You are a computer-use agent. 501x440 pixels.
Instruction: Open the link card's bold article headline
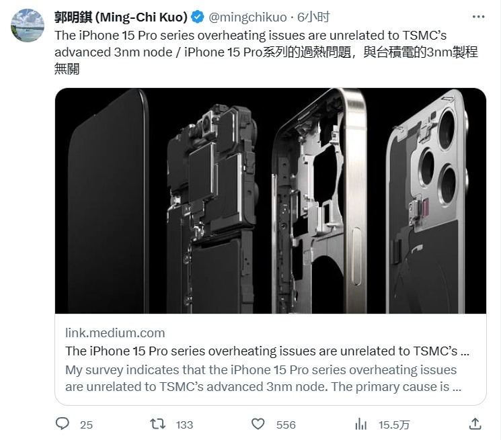click(267, 351)
